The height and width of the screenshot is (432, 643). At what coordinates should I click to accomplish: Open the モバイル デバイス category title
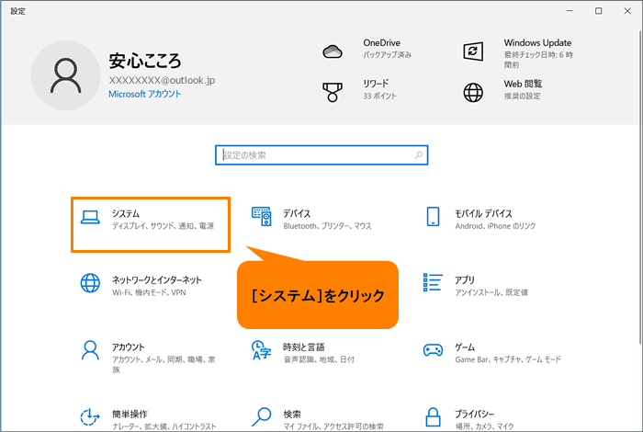tap(483, 214)
